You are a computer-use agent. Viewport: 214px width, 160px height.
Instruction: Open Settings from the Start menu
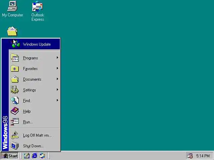click(34, 90)
